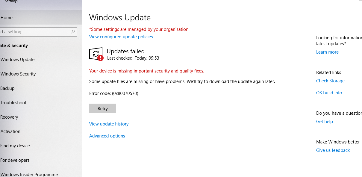Click the Retry button

click(x=103, y=108)
